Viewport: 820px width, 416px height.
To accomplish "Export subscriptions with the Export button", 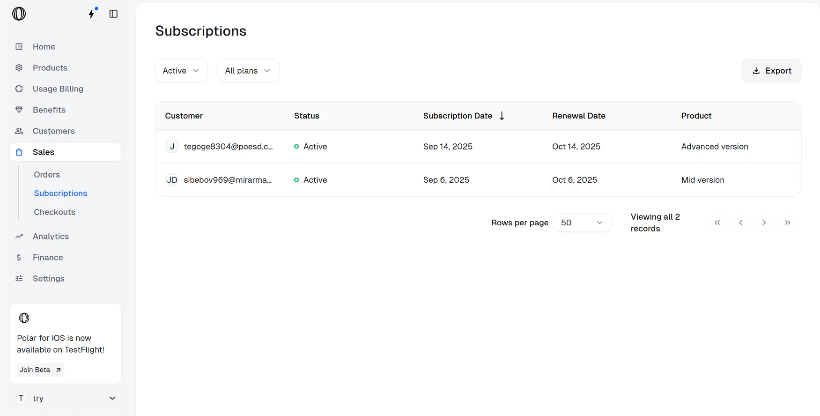I will click(771, 71).
